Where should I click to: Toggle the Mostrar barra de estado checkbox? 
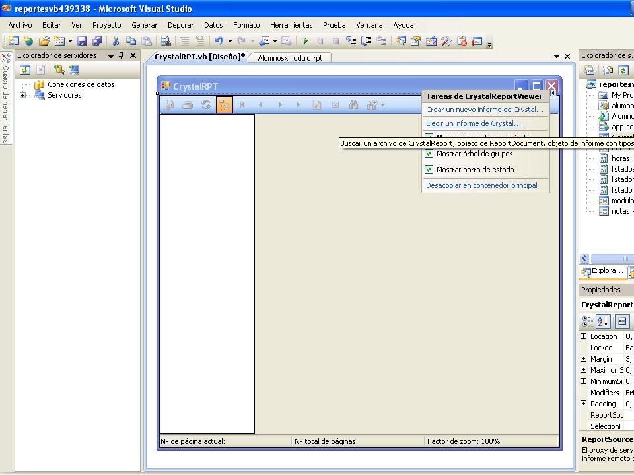coord(429,170)
